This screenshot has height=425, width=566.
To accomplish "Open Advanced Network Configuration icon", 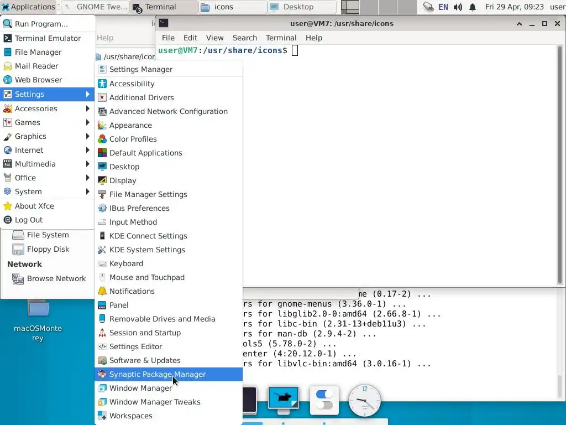I will point(102,111).
